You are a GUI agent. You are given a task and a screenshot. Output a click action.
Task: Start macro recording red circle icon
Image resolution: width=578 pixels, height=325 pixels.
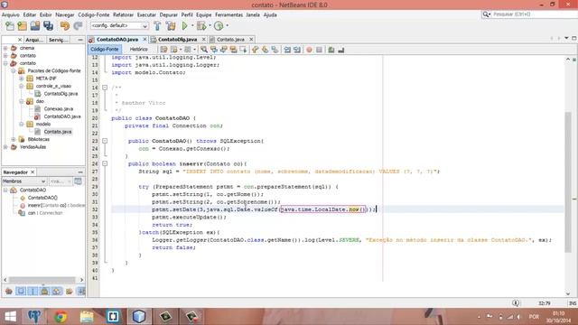[x=309, y=50]
